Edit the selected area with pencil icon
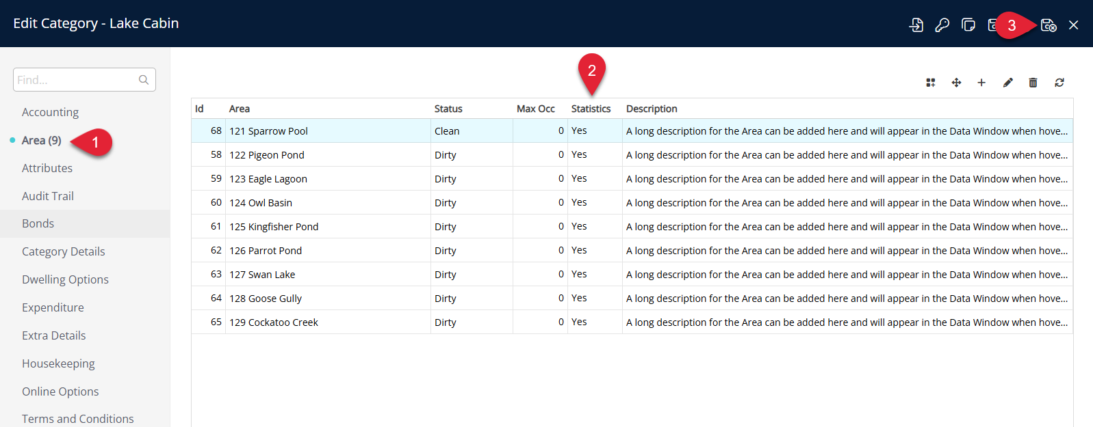The height and width of the screenshot is (427, 1093). [1007, 83]
